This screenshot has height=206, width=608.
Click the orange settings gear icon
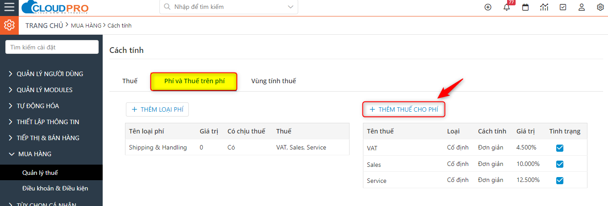click(9, 25)
